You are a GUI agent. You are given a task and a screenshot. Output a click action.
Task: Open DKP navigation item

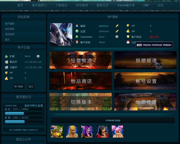point(146,5)
